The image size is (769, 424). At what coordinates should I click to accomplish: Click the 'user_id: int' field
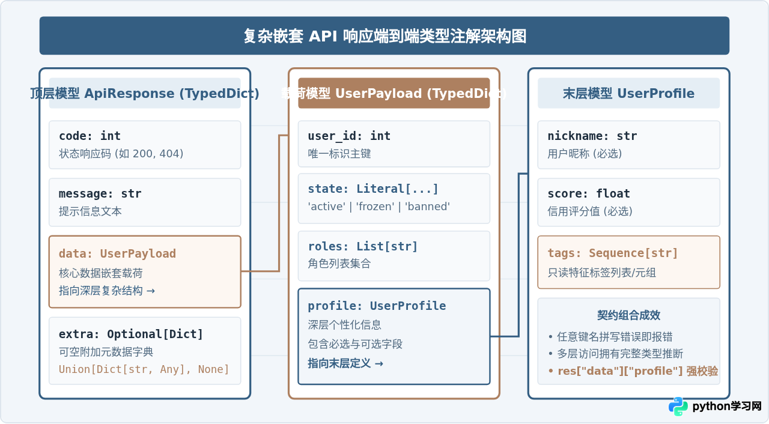coord(394,144)
